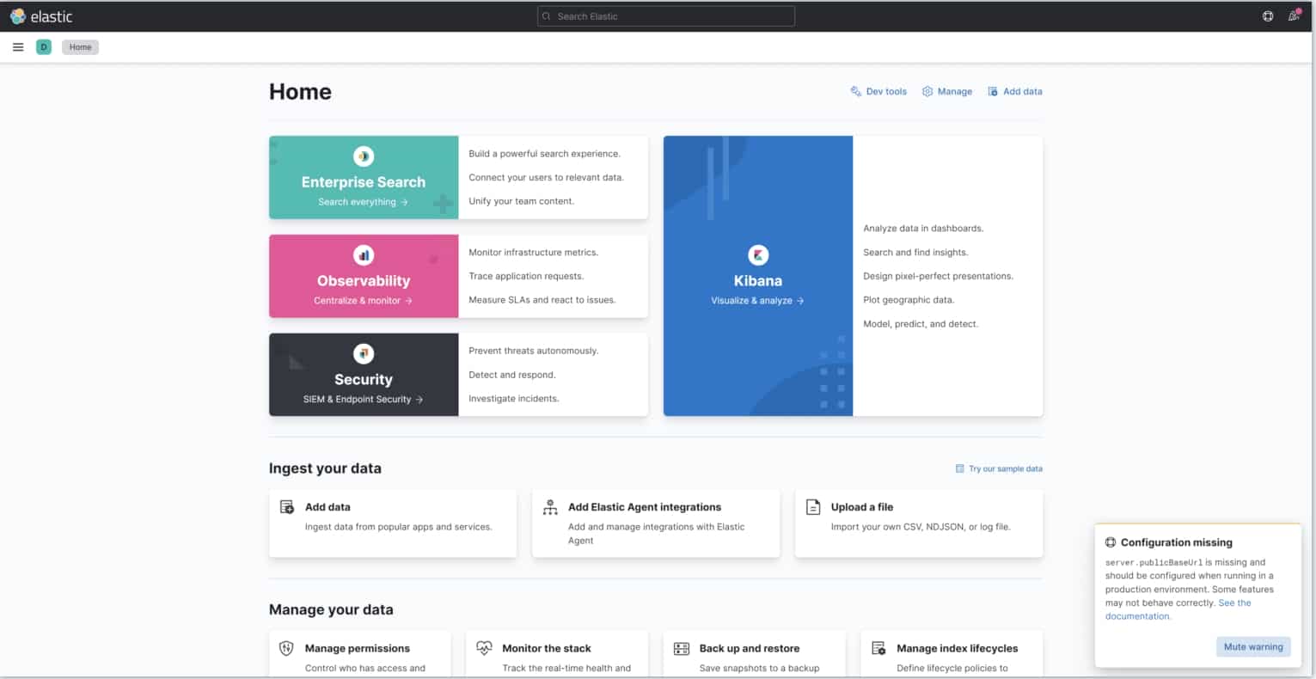
Task: Select the Home breadcrumb
Action: [x=80, y=47]
